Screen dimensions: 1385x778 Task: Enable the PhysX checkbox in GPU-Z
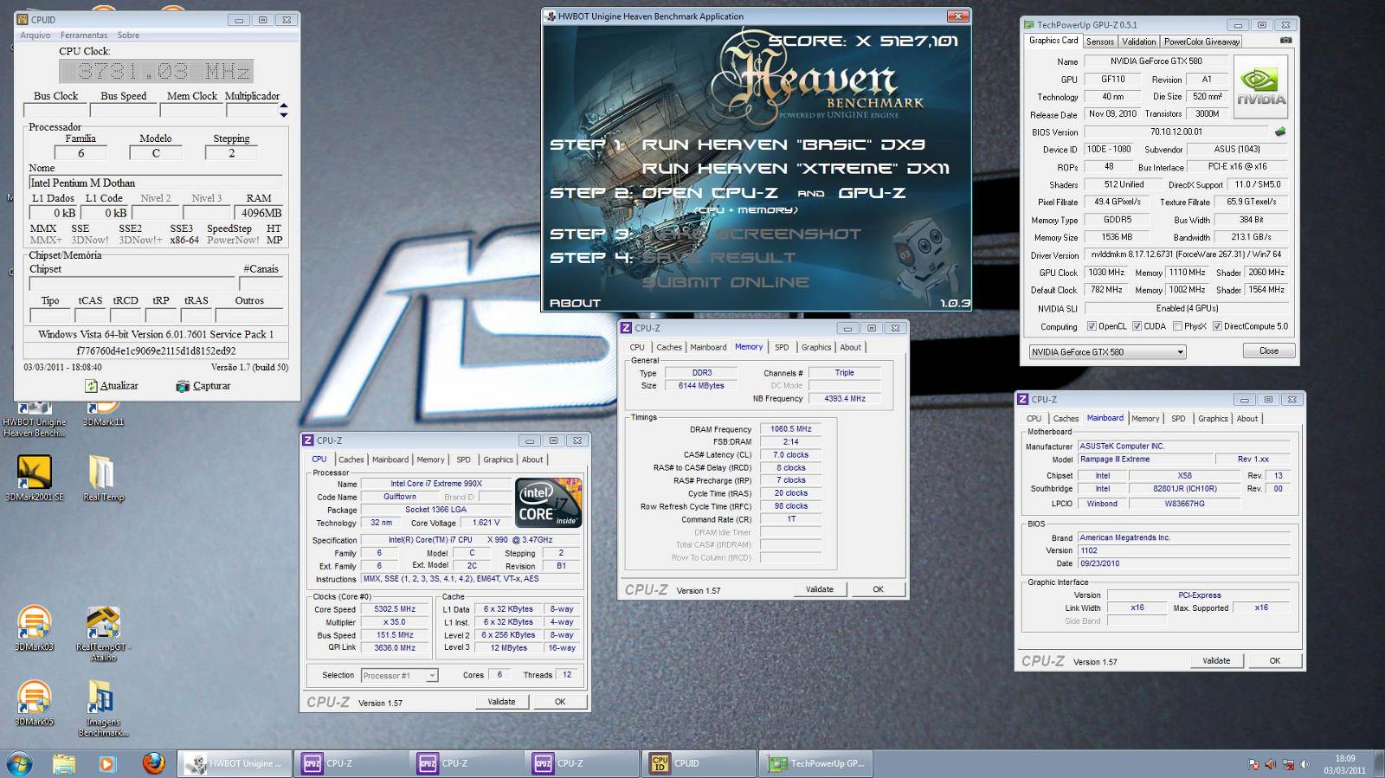(1177, 326)
